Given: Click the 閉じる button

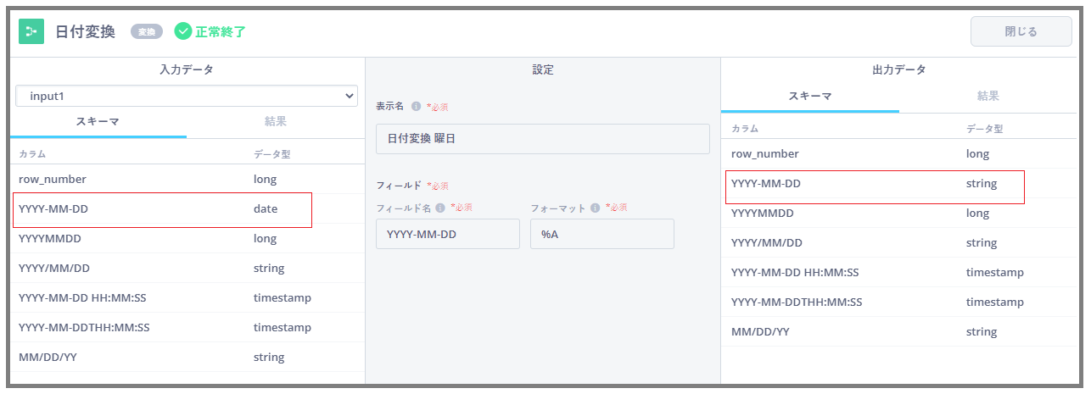Looking at the screenshot, I should pos(1021,31).
